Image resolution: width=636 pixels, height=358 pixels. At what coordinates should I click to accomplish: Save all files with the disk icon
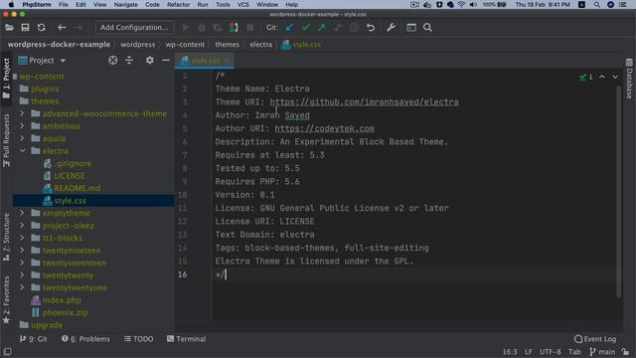click(25, 28)
